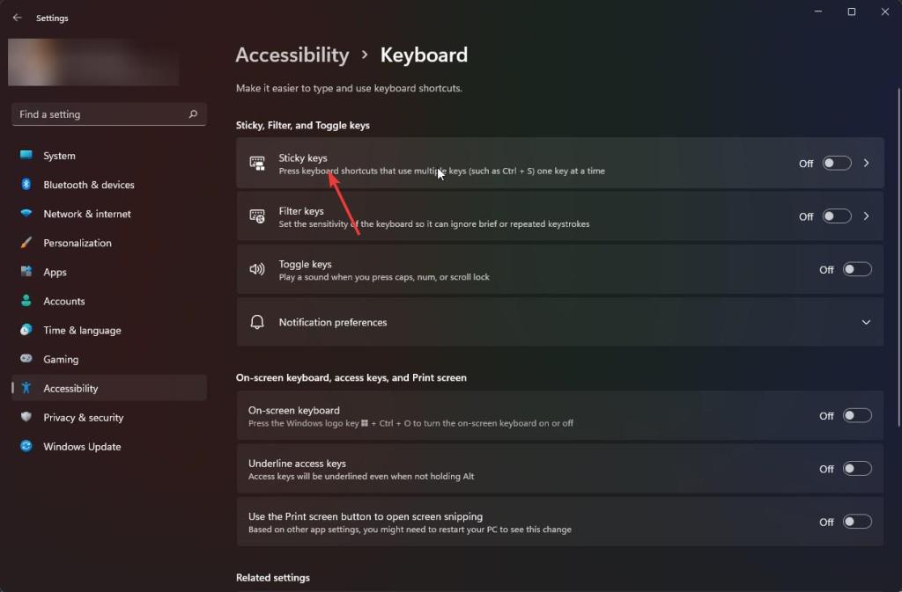Click the search magnifier icon
Viewport: 902px width, 592px height.
[x=193, y=114]
